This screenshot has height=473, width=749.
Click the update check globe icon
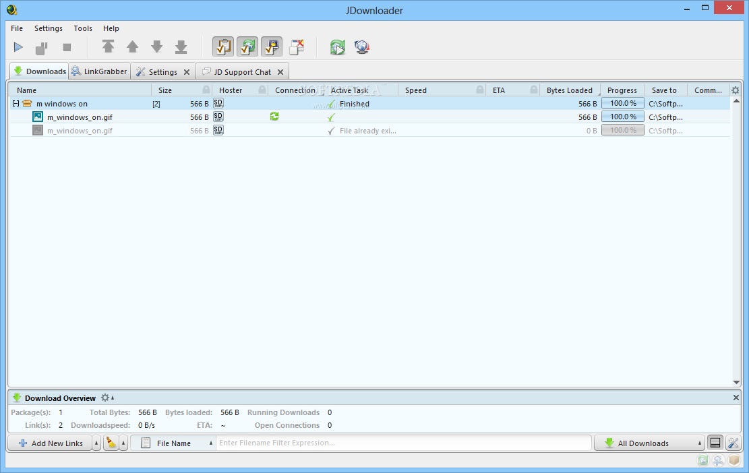click(362, 46)
